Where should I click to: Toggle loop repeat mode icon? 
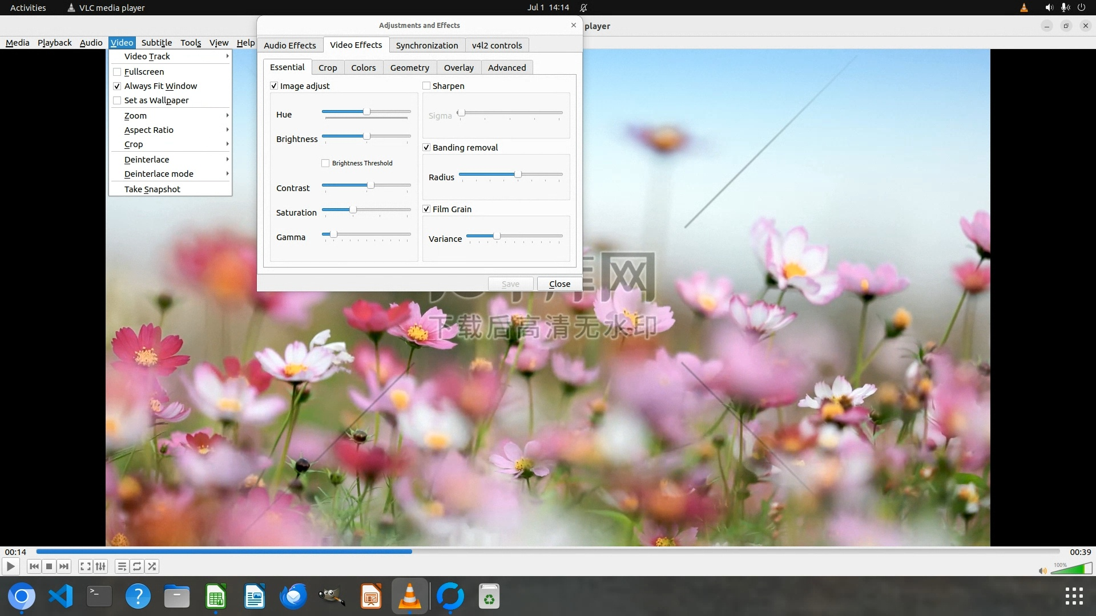[137, 566]
